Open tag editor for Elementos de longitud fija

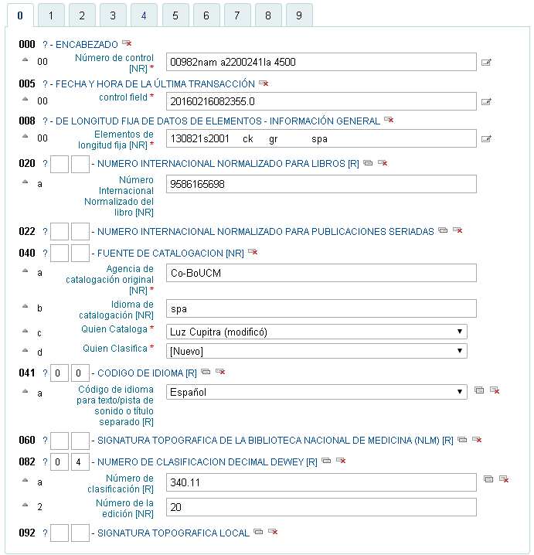pos(486,139)
